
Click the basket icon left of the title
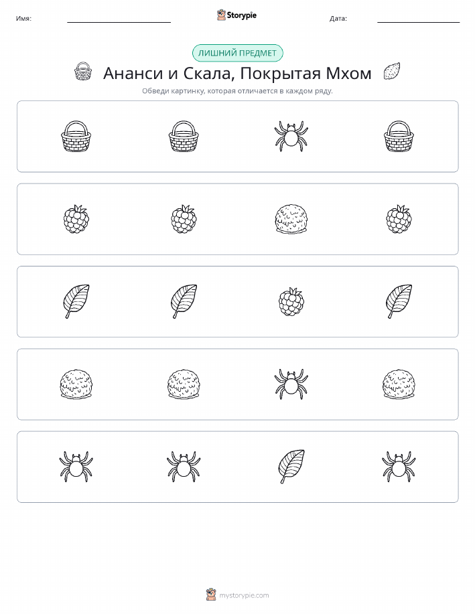pyautogui.click(x=83, y=71)
